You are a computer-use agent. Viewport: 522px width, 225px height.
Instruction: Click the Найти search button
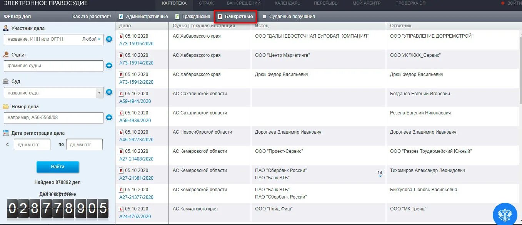click(x=58, y=167)
